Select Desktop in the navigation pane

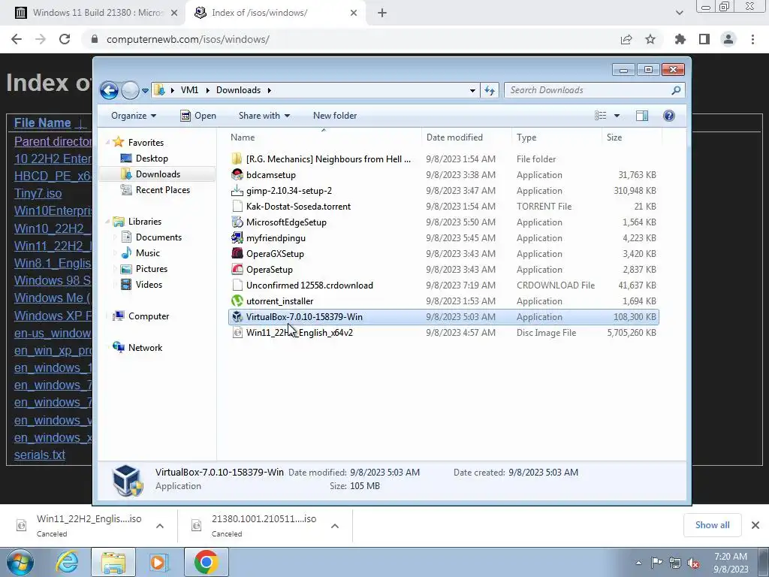tap(152, 159)
